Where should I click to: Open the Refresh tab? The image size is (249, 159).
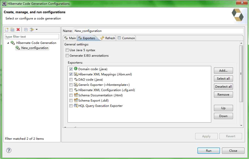(108, 38)
